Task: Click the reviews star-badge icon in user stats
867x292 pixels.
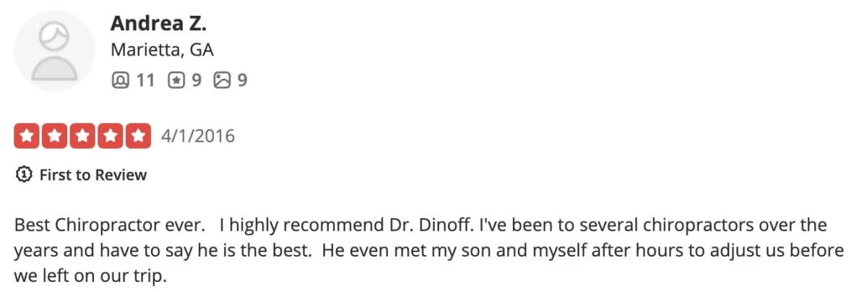Action: click(x=176, y=80)
